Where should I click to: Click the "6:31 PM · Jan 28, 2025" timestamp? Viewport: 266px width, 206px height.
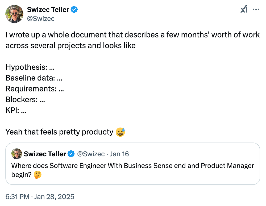point(40,197)
